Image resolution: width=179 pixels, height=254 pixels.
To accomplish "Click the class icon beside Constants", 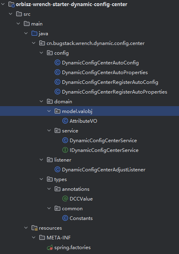I will click(65, 218).
